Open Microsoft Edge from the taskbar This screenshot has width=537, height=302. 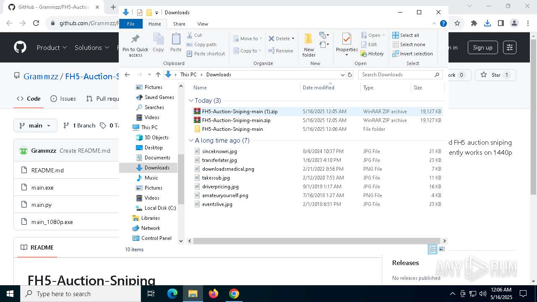(x=172, y=294)
